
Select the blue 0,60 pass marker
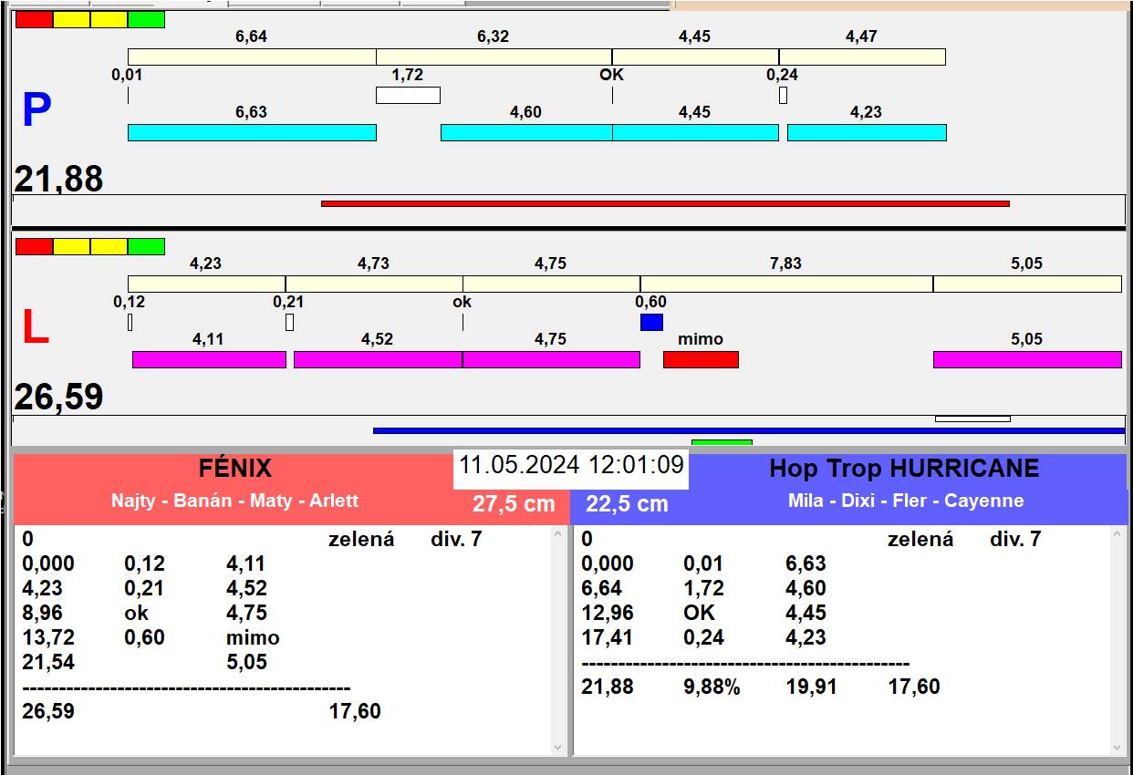[651, 322]
